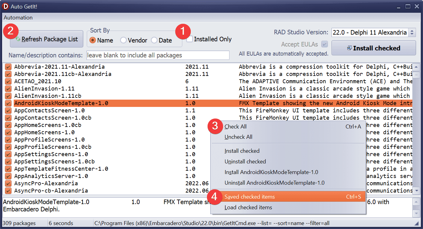The width and height of the screenshot is (423, 229).
Task: Select Sort By Name radio button
Action: [x=93, y=40]
